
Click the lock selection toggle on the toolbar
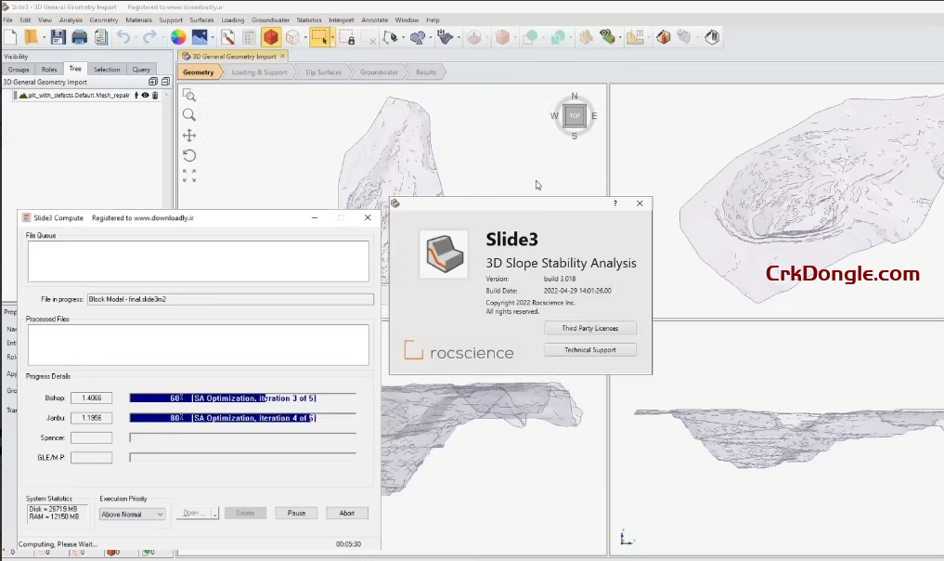coord(349,37)
